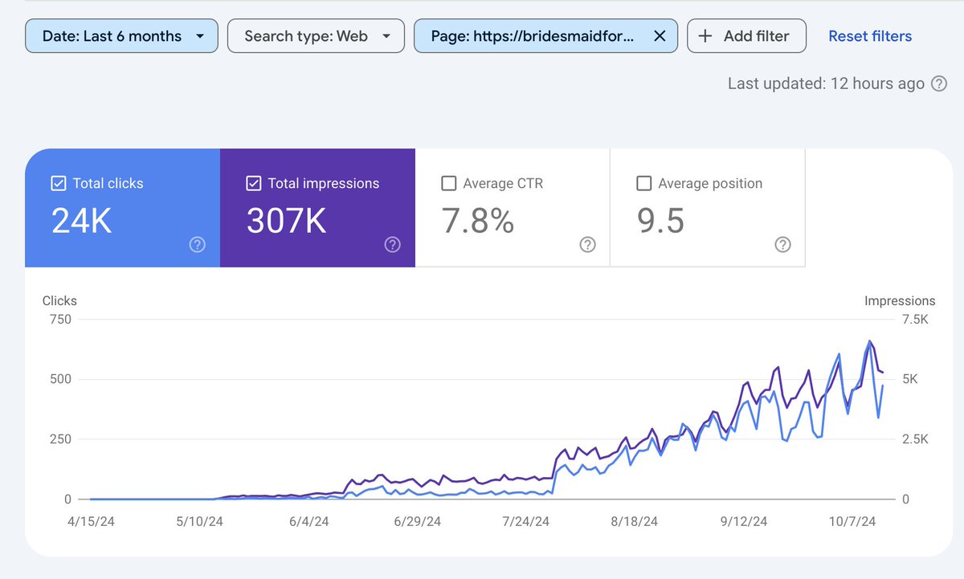Open the Search type: Web dropdown
Viewport: 964px width, 579px height.
(x=316, y=36)
